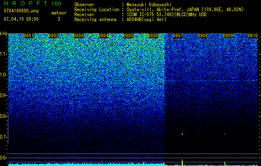
Task: Click the 0809 time marker
Action: click(228, 36)
